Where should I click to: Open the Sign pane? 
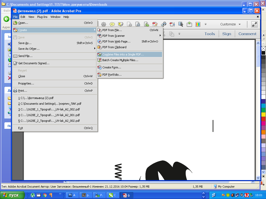227,34
